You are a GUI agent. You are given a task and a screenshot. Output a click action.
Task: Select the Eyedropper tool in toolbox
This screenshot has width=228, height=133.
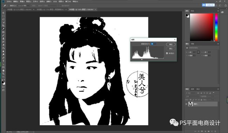(3, 29)
